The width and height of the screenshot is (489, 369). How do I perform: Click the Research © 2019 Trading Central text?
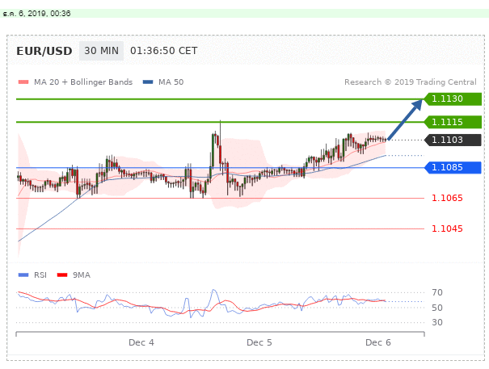pos(411,82)
